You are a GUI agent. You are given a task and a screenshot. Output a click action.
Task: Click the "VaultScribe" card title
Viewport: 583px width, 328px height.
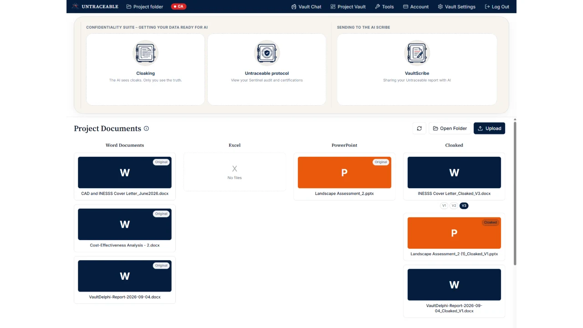(417, 73)
